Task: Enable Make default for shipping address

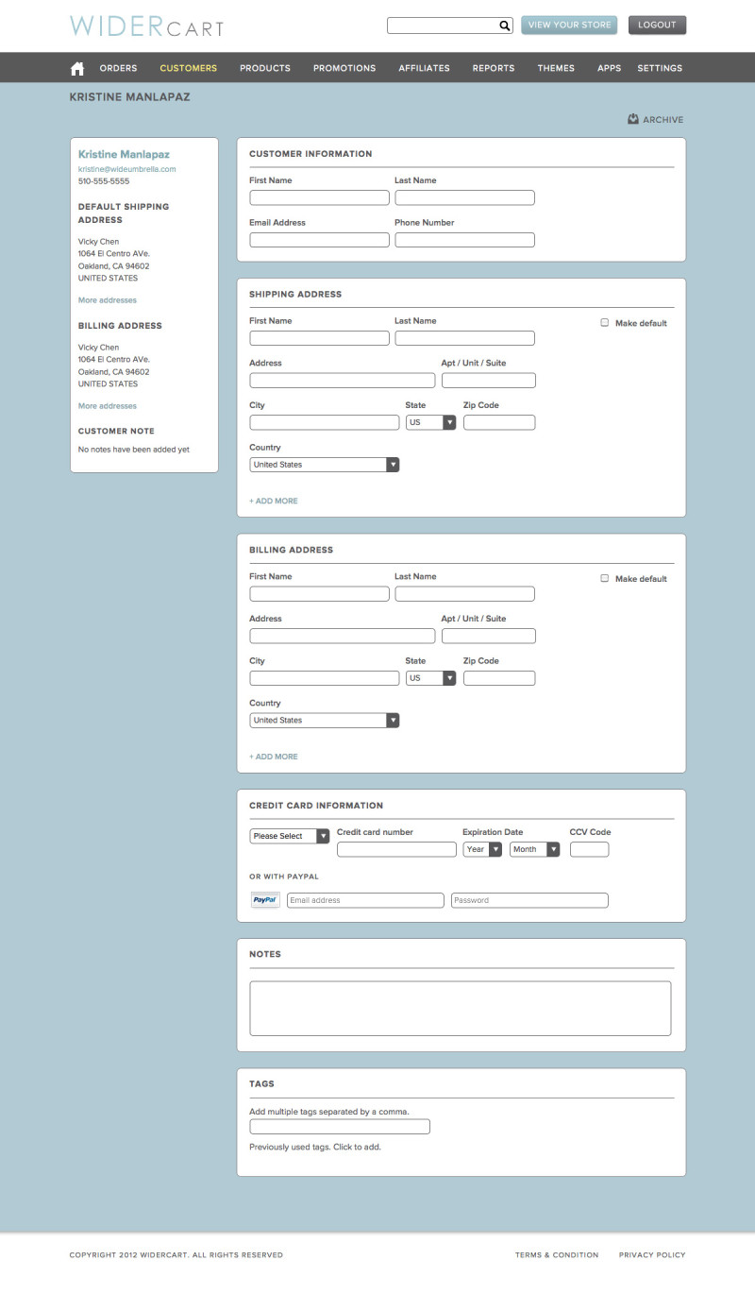Action: 605,323
